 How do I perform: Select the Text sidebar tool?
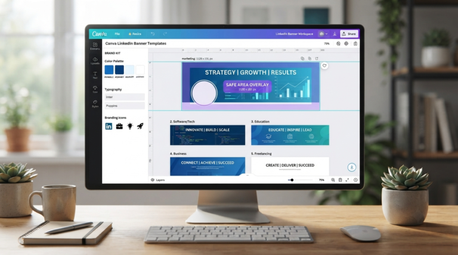coord(95,75)
